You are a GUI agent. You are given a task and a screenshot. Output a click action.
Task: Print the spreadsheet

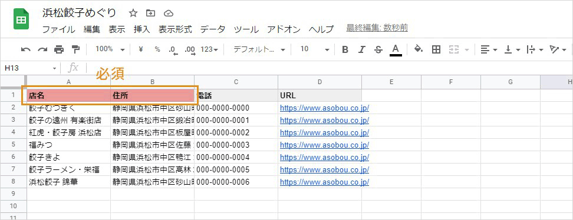pos(59,49)
